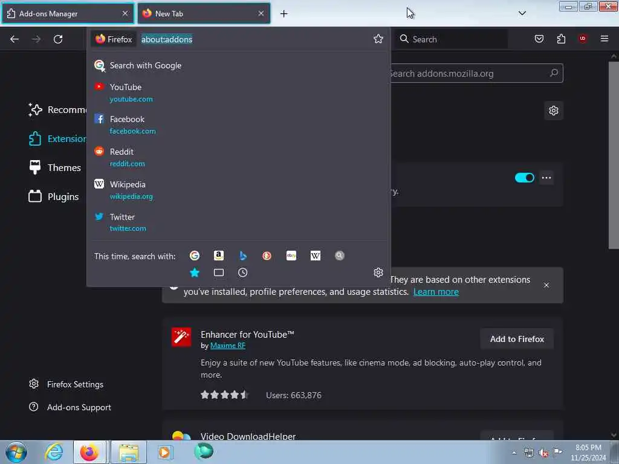The image size is (619, 464).
Task: Search this time with Amazon icon
Action: pyautogui.click(x=219, y=256)
